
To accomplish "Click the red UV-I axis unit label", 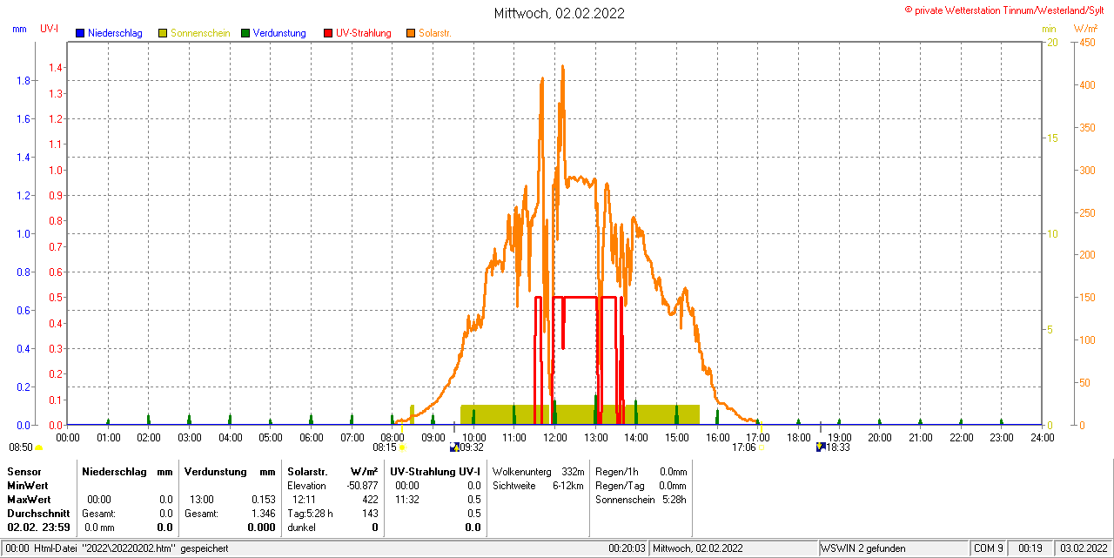I will tap(50, 29).
